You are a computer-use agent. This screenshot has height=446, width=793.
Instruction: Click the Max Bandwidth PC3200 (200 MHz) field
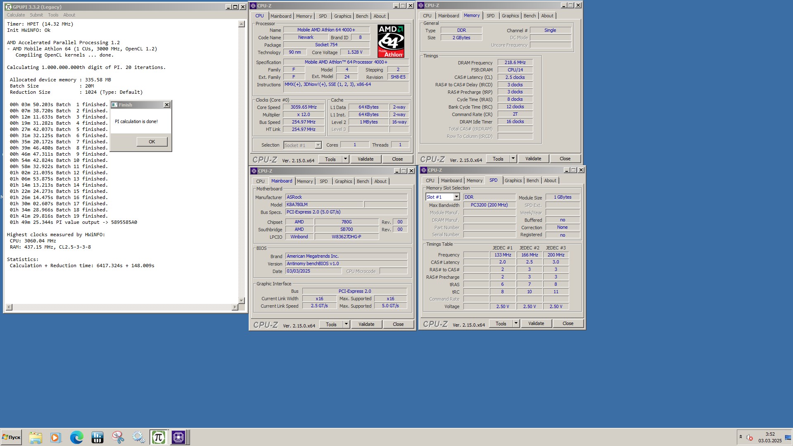[489, 205]
